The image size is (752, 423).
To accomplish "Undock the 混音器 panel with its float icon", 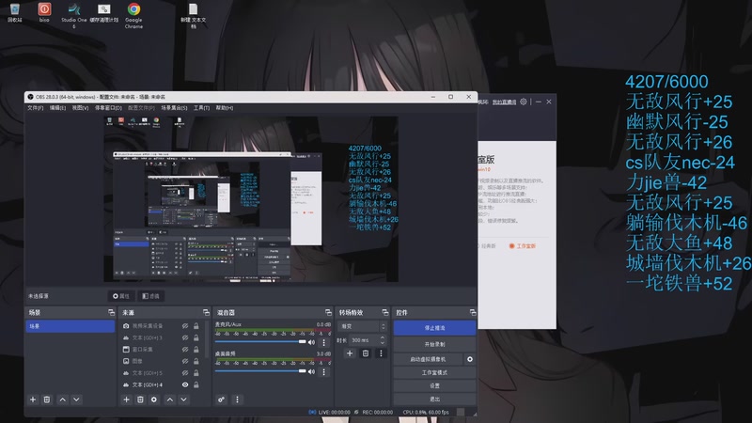I will [x=328, y=313].
